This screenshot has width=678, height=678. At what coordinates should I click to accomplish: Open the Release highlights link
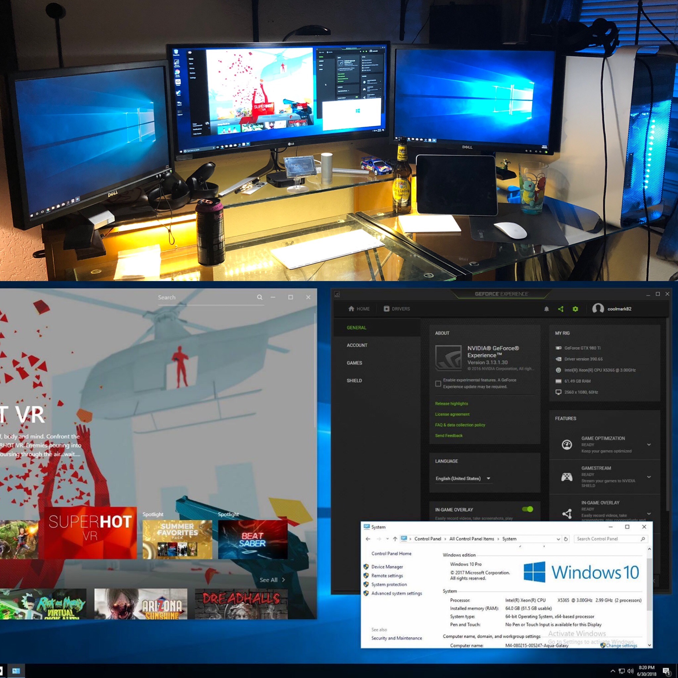point(451,404)
